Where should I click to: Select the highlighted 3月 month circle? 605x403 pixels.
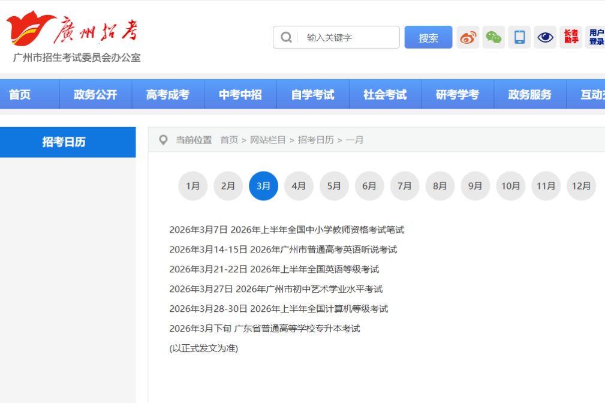pyautogui.click(x=264, y=186)
